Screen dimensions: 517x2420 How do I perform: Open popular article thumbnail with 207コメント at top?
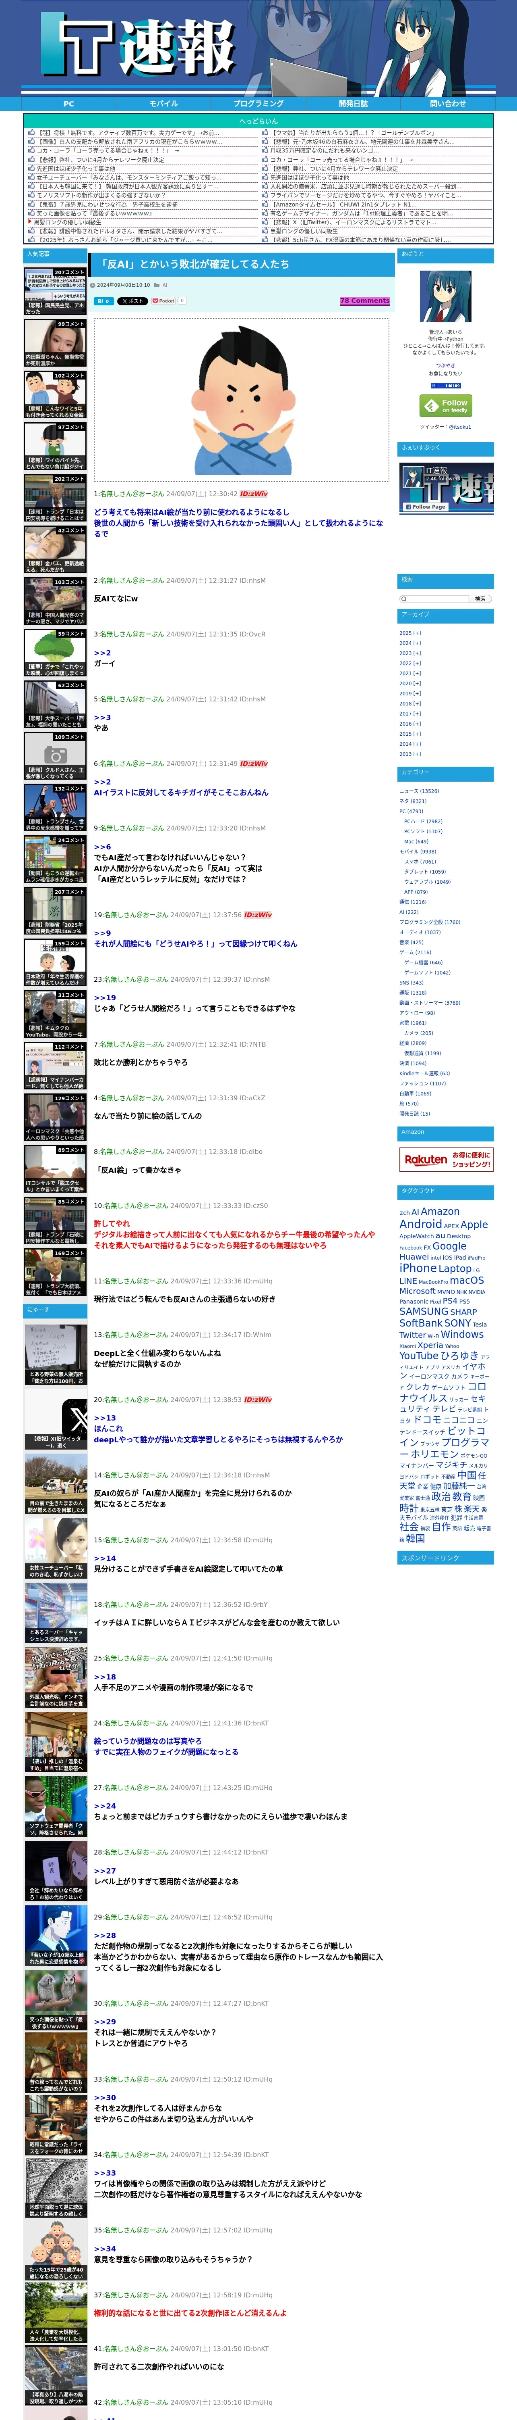click(x=55, y=291)
